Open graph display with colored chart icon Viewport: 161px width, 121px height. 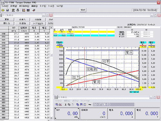coord(24,10)
